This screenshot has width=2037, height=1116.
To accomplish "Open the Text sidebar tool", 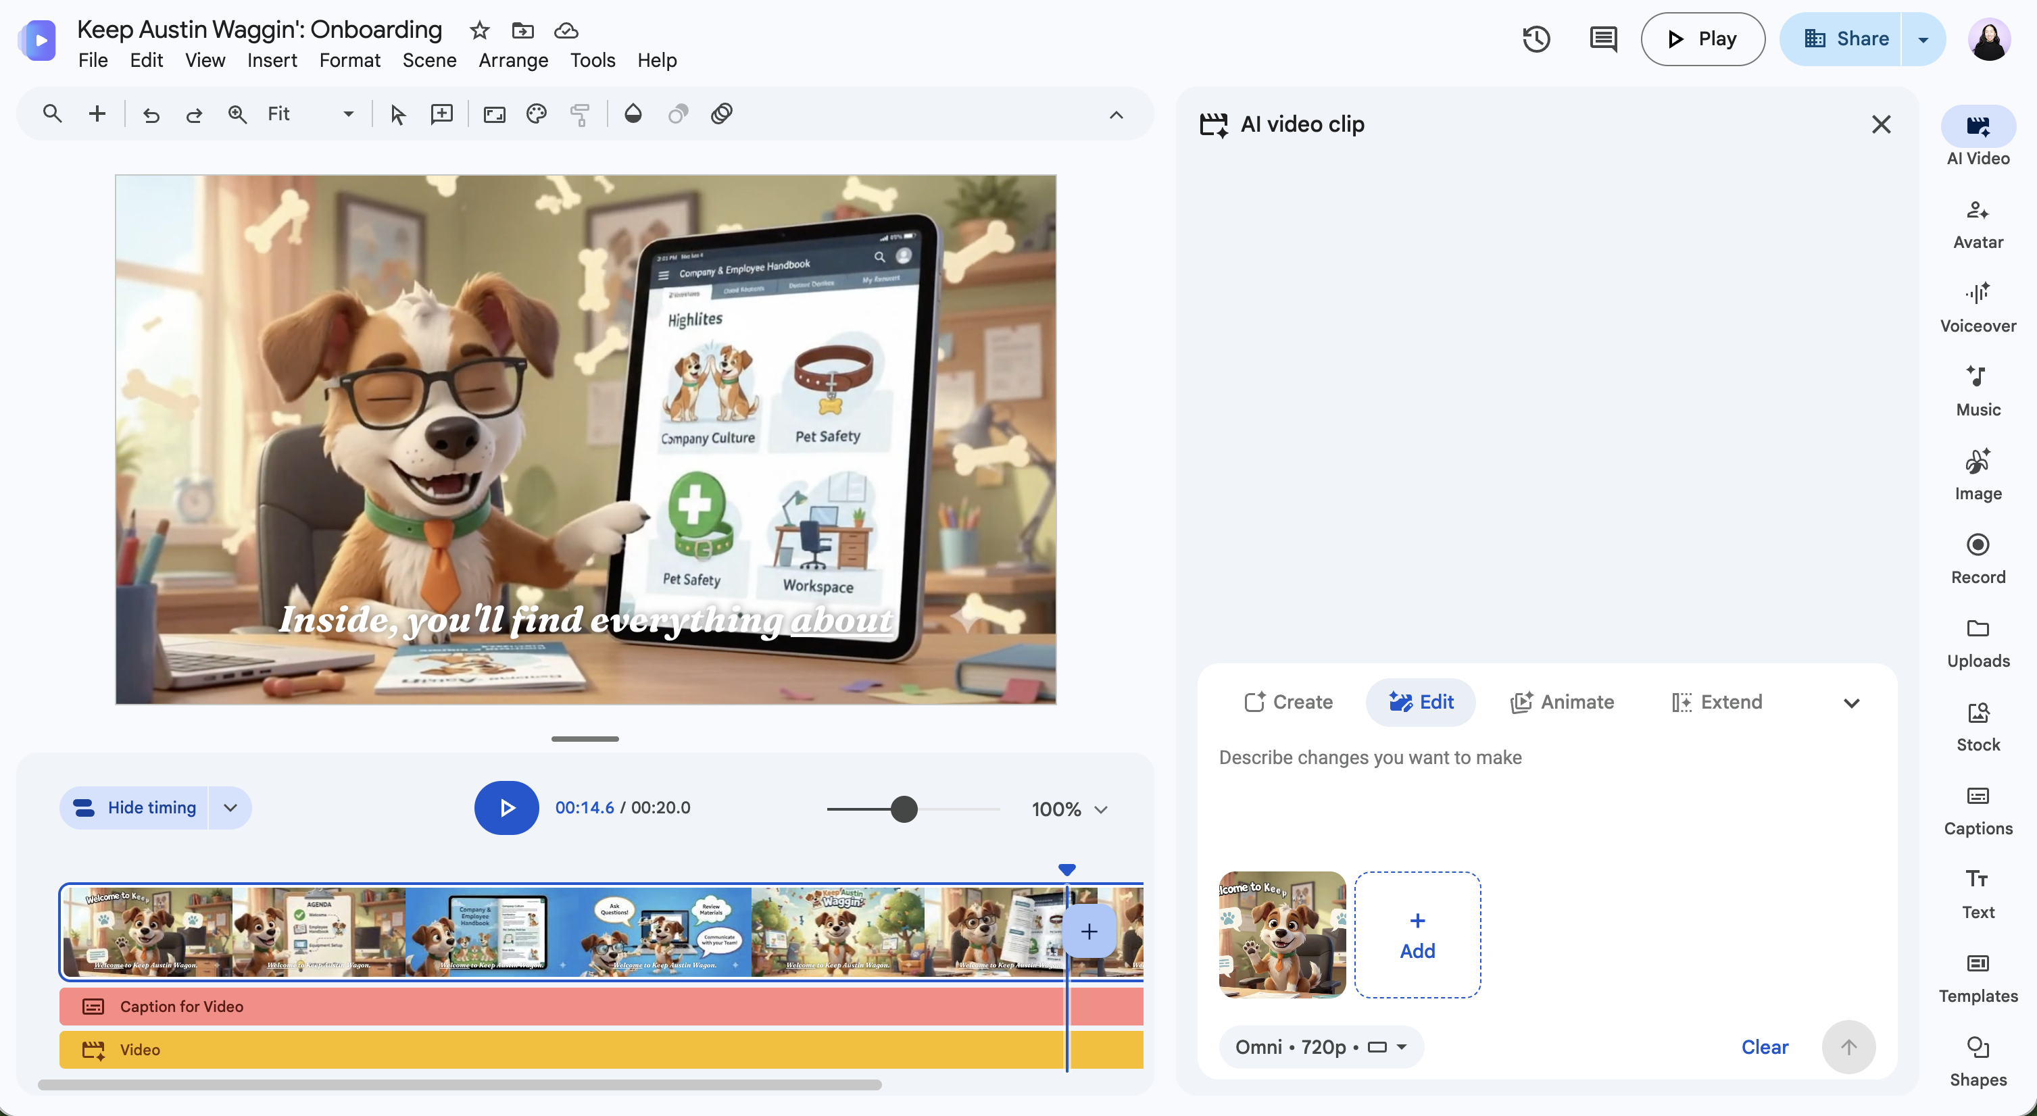I will click(x=1978, y=894).
